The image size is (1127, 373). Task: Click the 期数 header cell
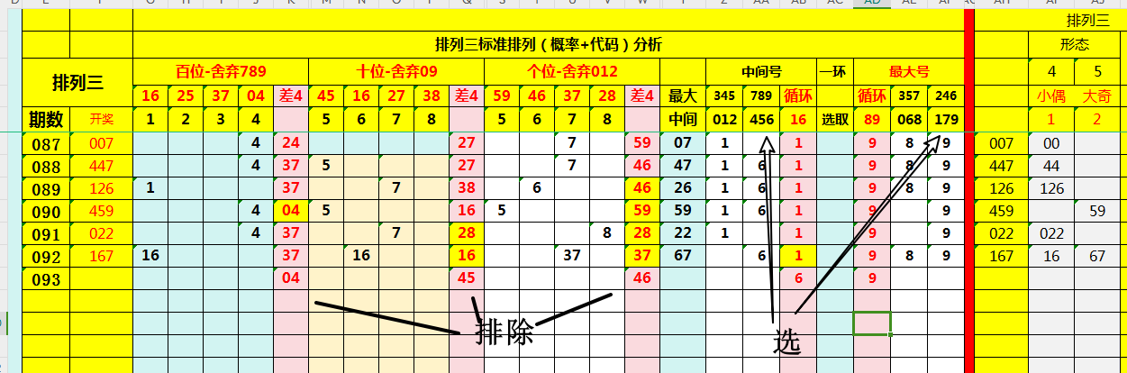(x=45, y=119)
